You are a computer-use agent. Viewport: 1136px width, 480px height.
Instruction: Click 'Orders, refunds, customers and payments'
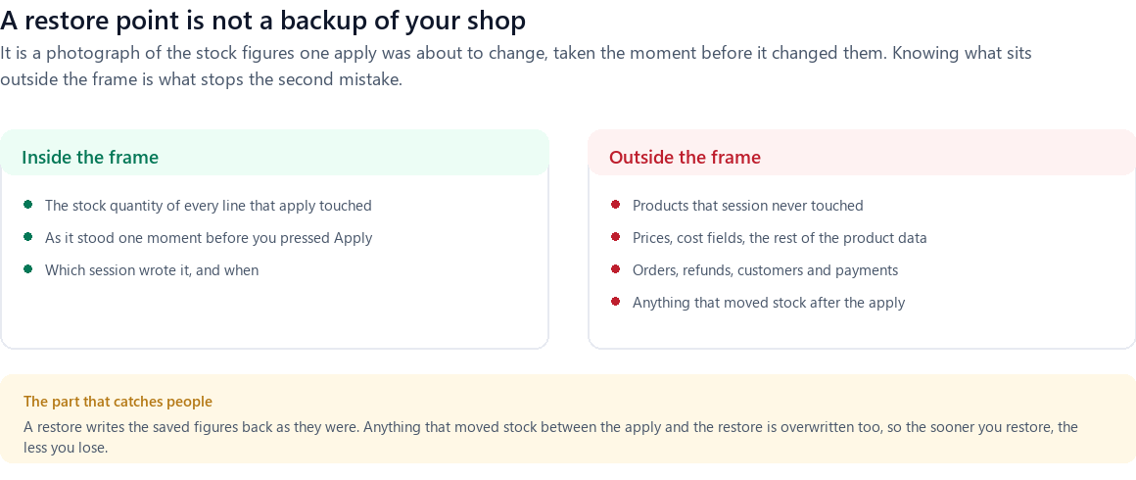[765, 270]
